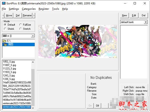The width and height of the screenshot is (150, 112).
Task: Click the Del button next to Move
Action: (17, 15)
